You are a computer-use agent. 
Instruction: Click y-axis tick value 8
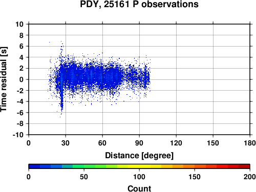[x=22, y=35]
